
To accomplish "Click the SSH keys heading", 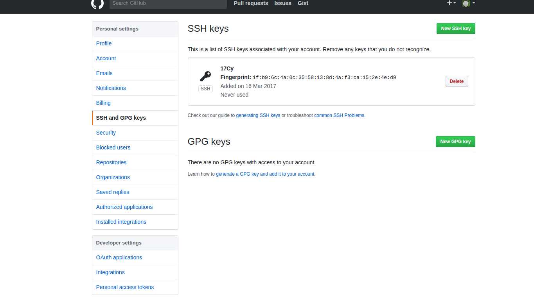I will 208,29.
